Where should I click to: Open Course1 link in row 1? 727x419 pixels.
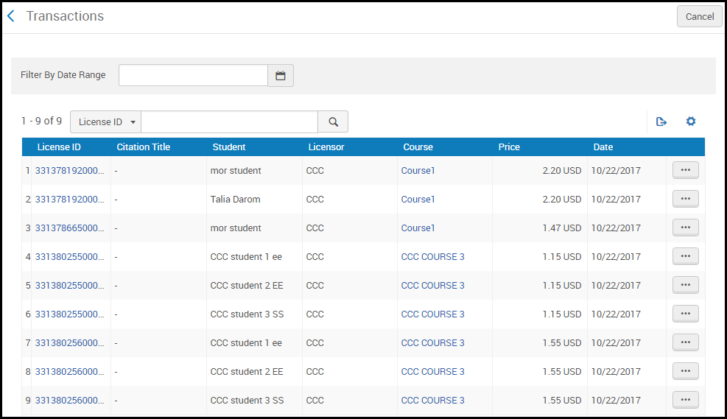tap(418, 171)
